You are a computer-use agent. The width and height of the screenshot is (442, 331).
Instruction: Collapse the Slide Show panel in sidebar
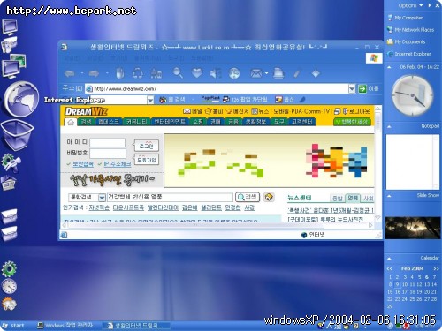click(x=389, y=196)
